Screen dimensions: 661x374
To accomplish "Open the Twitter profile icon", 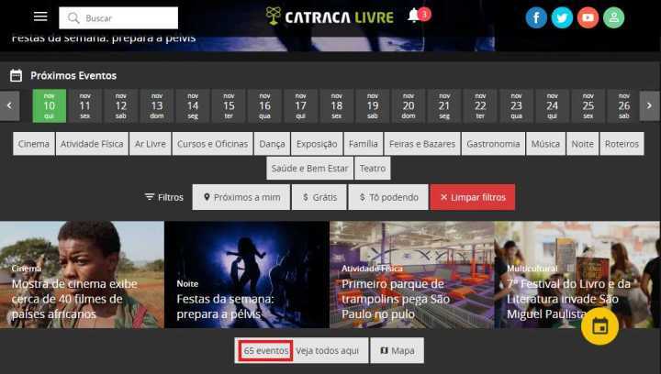I will (562, 17).
